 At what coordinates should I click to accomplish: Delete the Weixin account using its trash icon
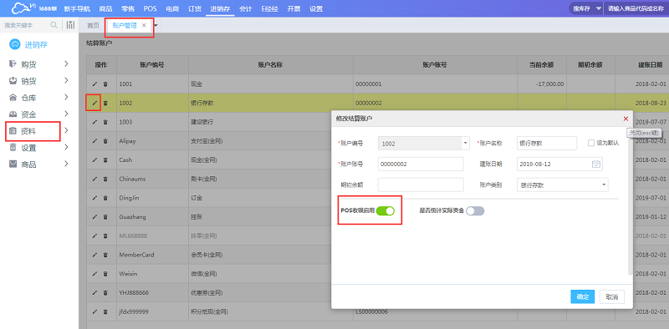(x=105, y=274)
